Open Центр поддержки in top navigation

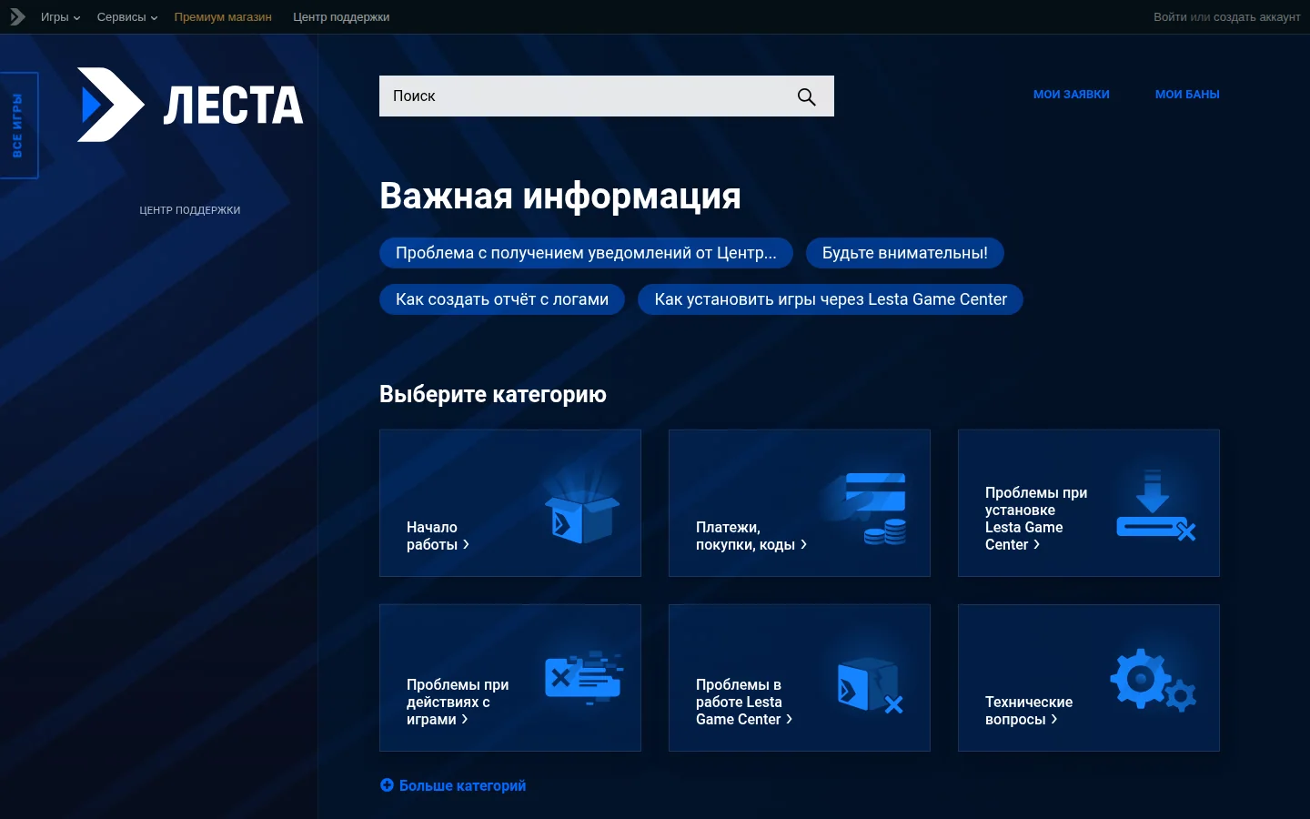point(341,17)
